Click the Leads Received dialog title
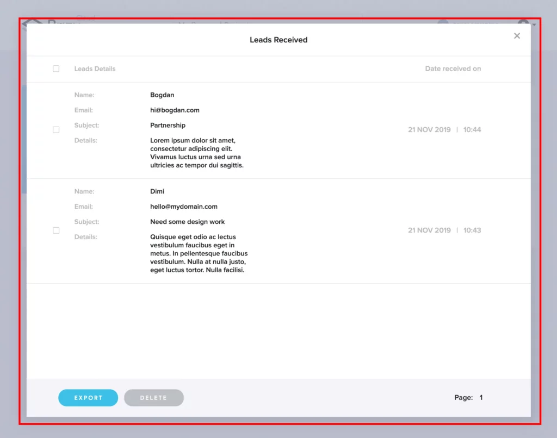 tap(278, 40)
